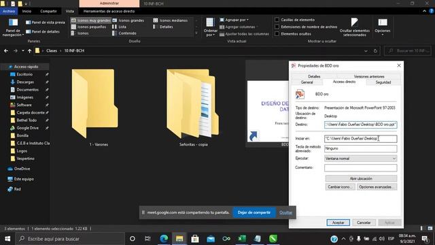Open the Ordenar por menu
This screenshot has height=245, width=435.
coord(210,27)
